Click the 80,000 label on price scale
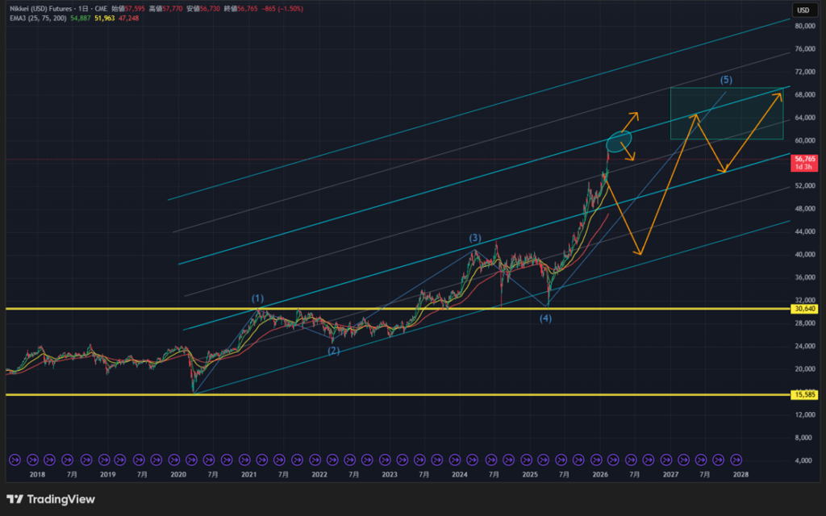826x516 pixels. (x=806, y=26)
